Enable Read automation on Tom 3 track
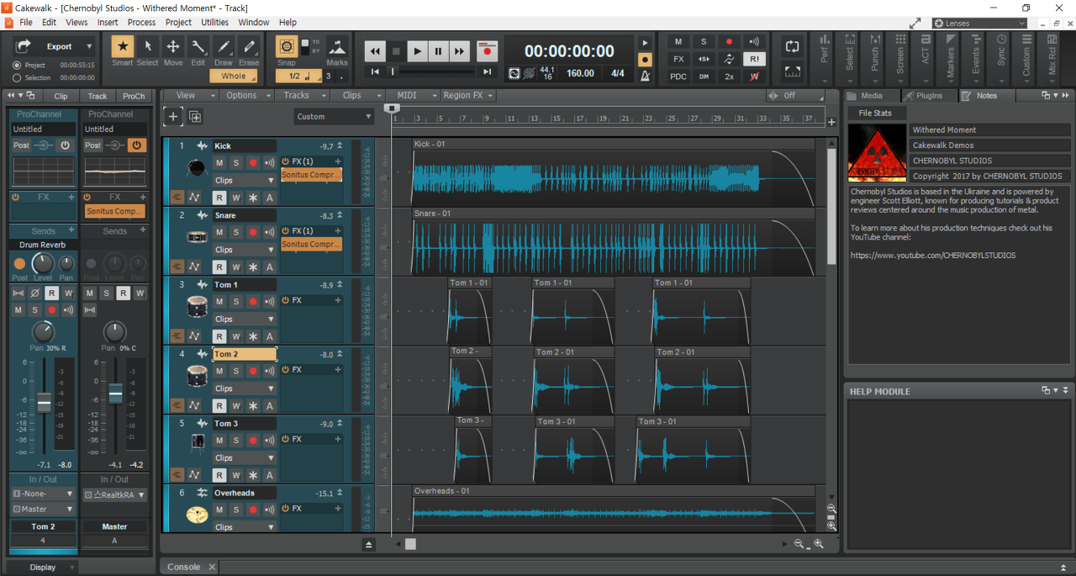This screenshot has height=576, width=1076. [x=219, y=475]
